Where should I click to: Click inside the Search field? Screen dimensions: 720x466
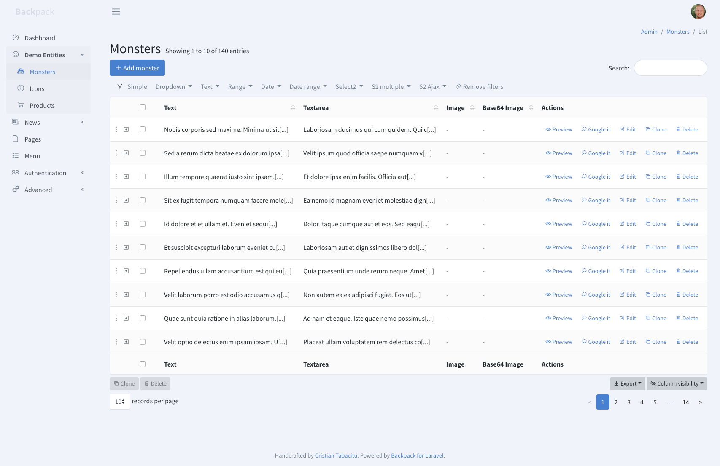tap(670, 68)
